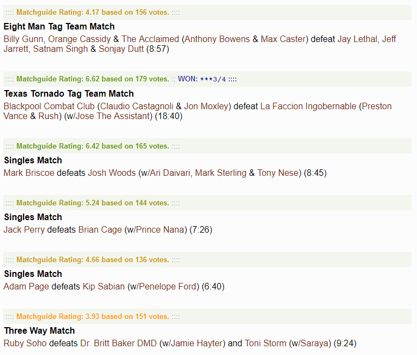Select the Brian Cage link
The width and height of the screenshot is (417, 355).
point(100,230)
